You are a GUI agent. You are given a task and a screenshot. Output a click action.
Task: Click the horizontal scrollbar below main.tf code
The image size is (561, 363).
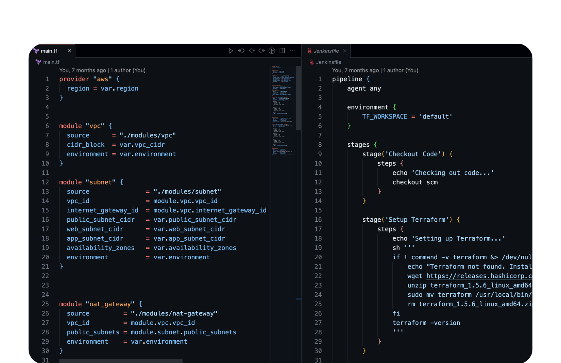[121, 361]
